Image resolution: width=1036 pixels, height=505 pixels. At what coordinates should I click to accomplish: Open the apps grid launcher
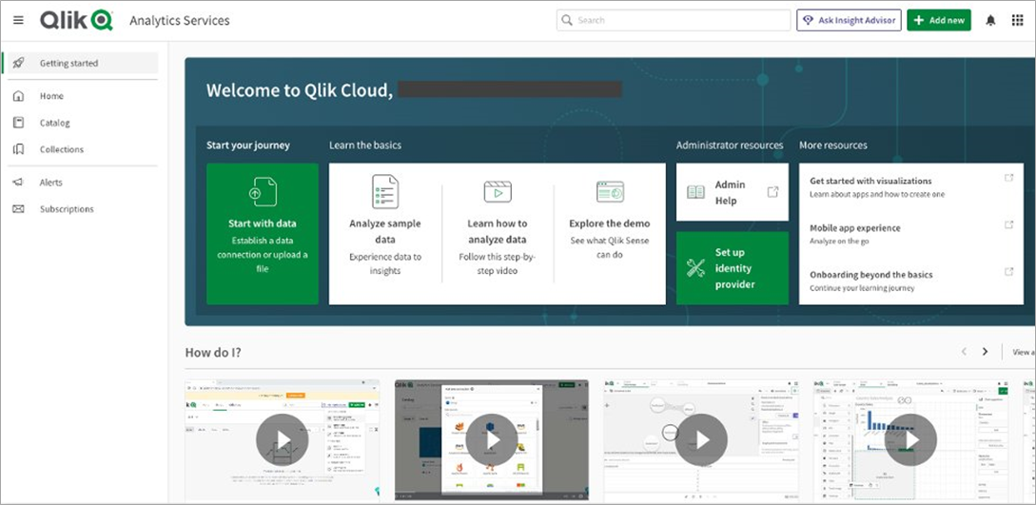coord(1018,21)
